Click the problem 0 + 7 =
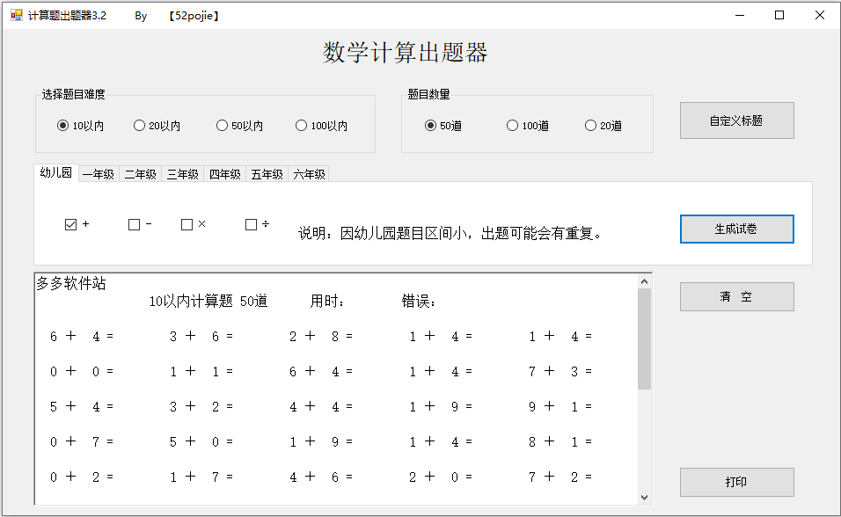The height and width of the screenshot is (517, 841). [x=82, y=442]
